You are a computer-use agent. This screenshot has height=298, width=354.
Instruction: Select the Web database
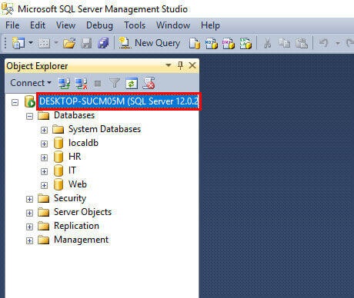tap(78, 184)
